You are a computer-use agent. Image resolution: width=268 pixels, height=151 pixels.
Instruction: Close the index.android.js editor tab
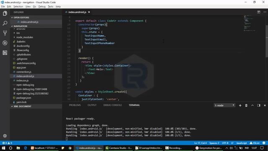tap(89, 12)
